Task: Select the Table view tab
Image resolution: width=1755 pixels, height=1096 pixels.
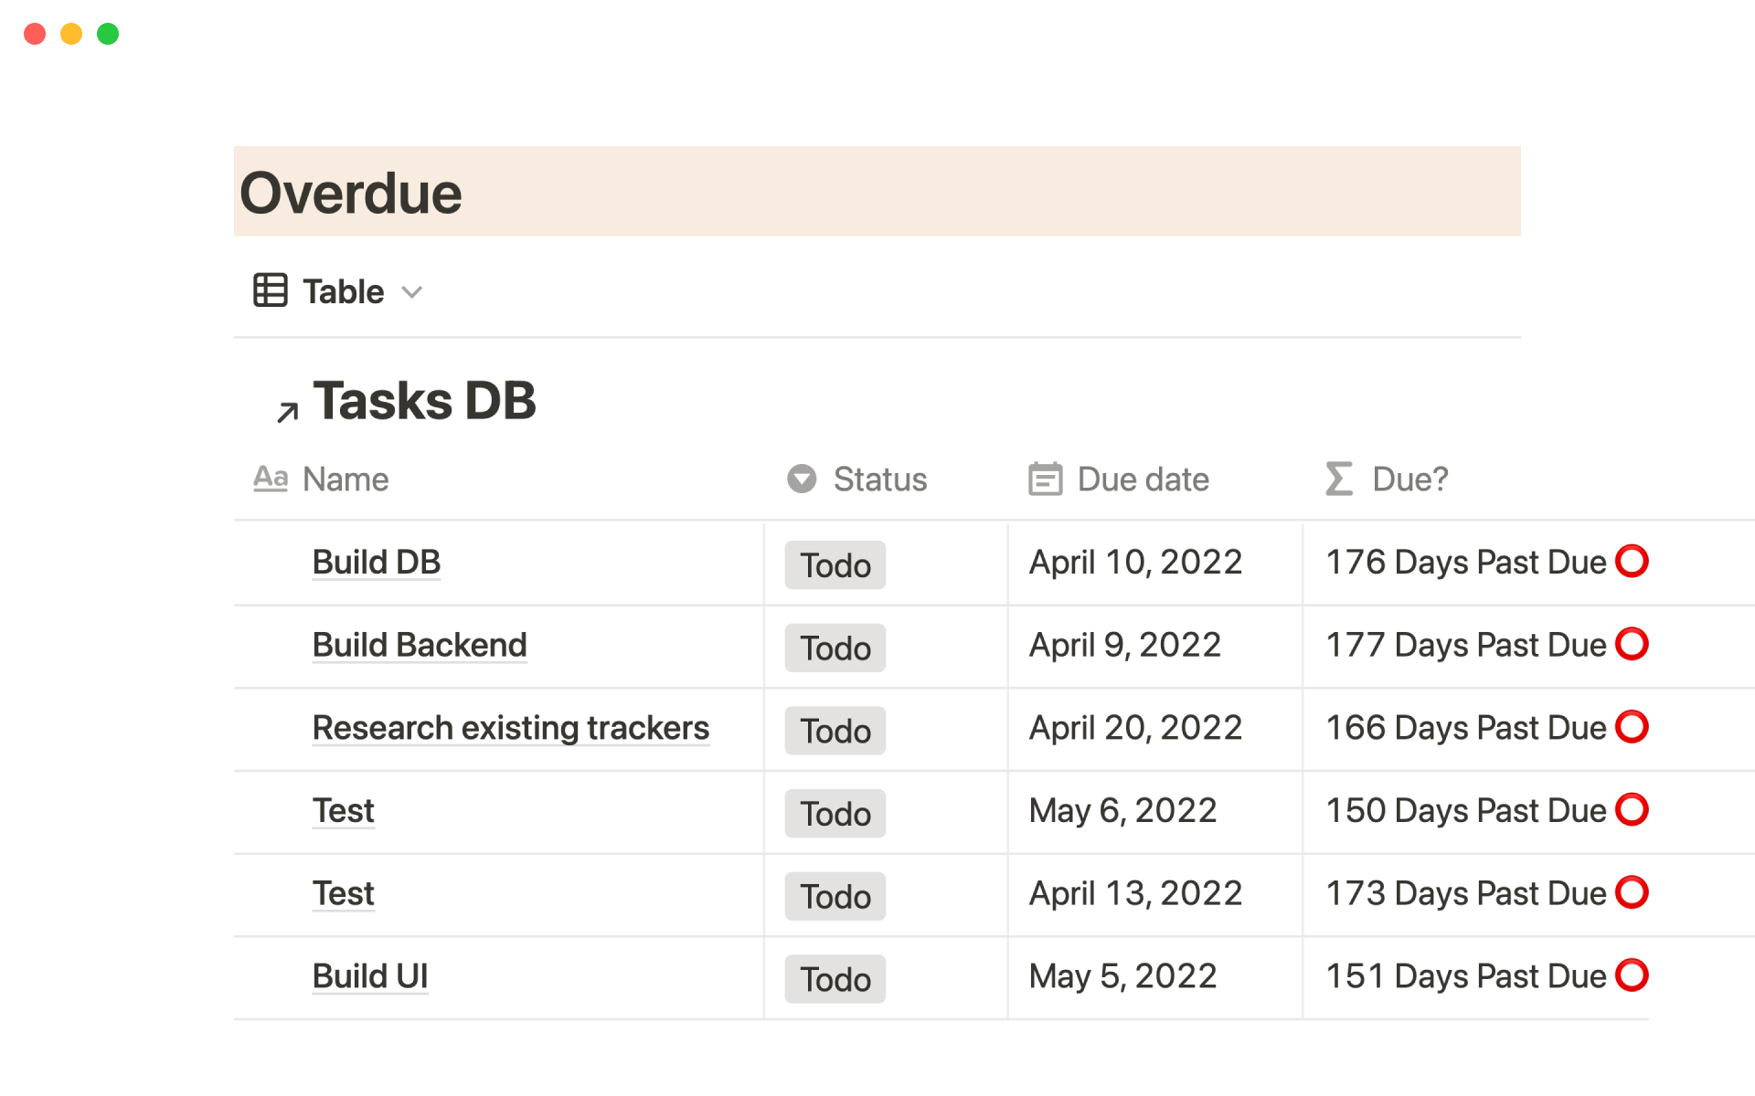Action: (343, 292)
